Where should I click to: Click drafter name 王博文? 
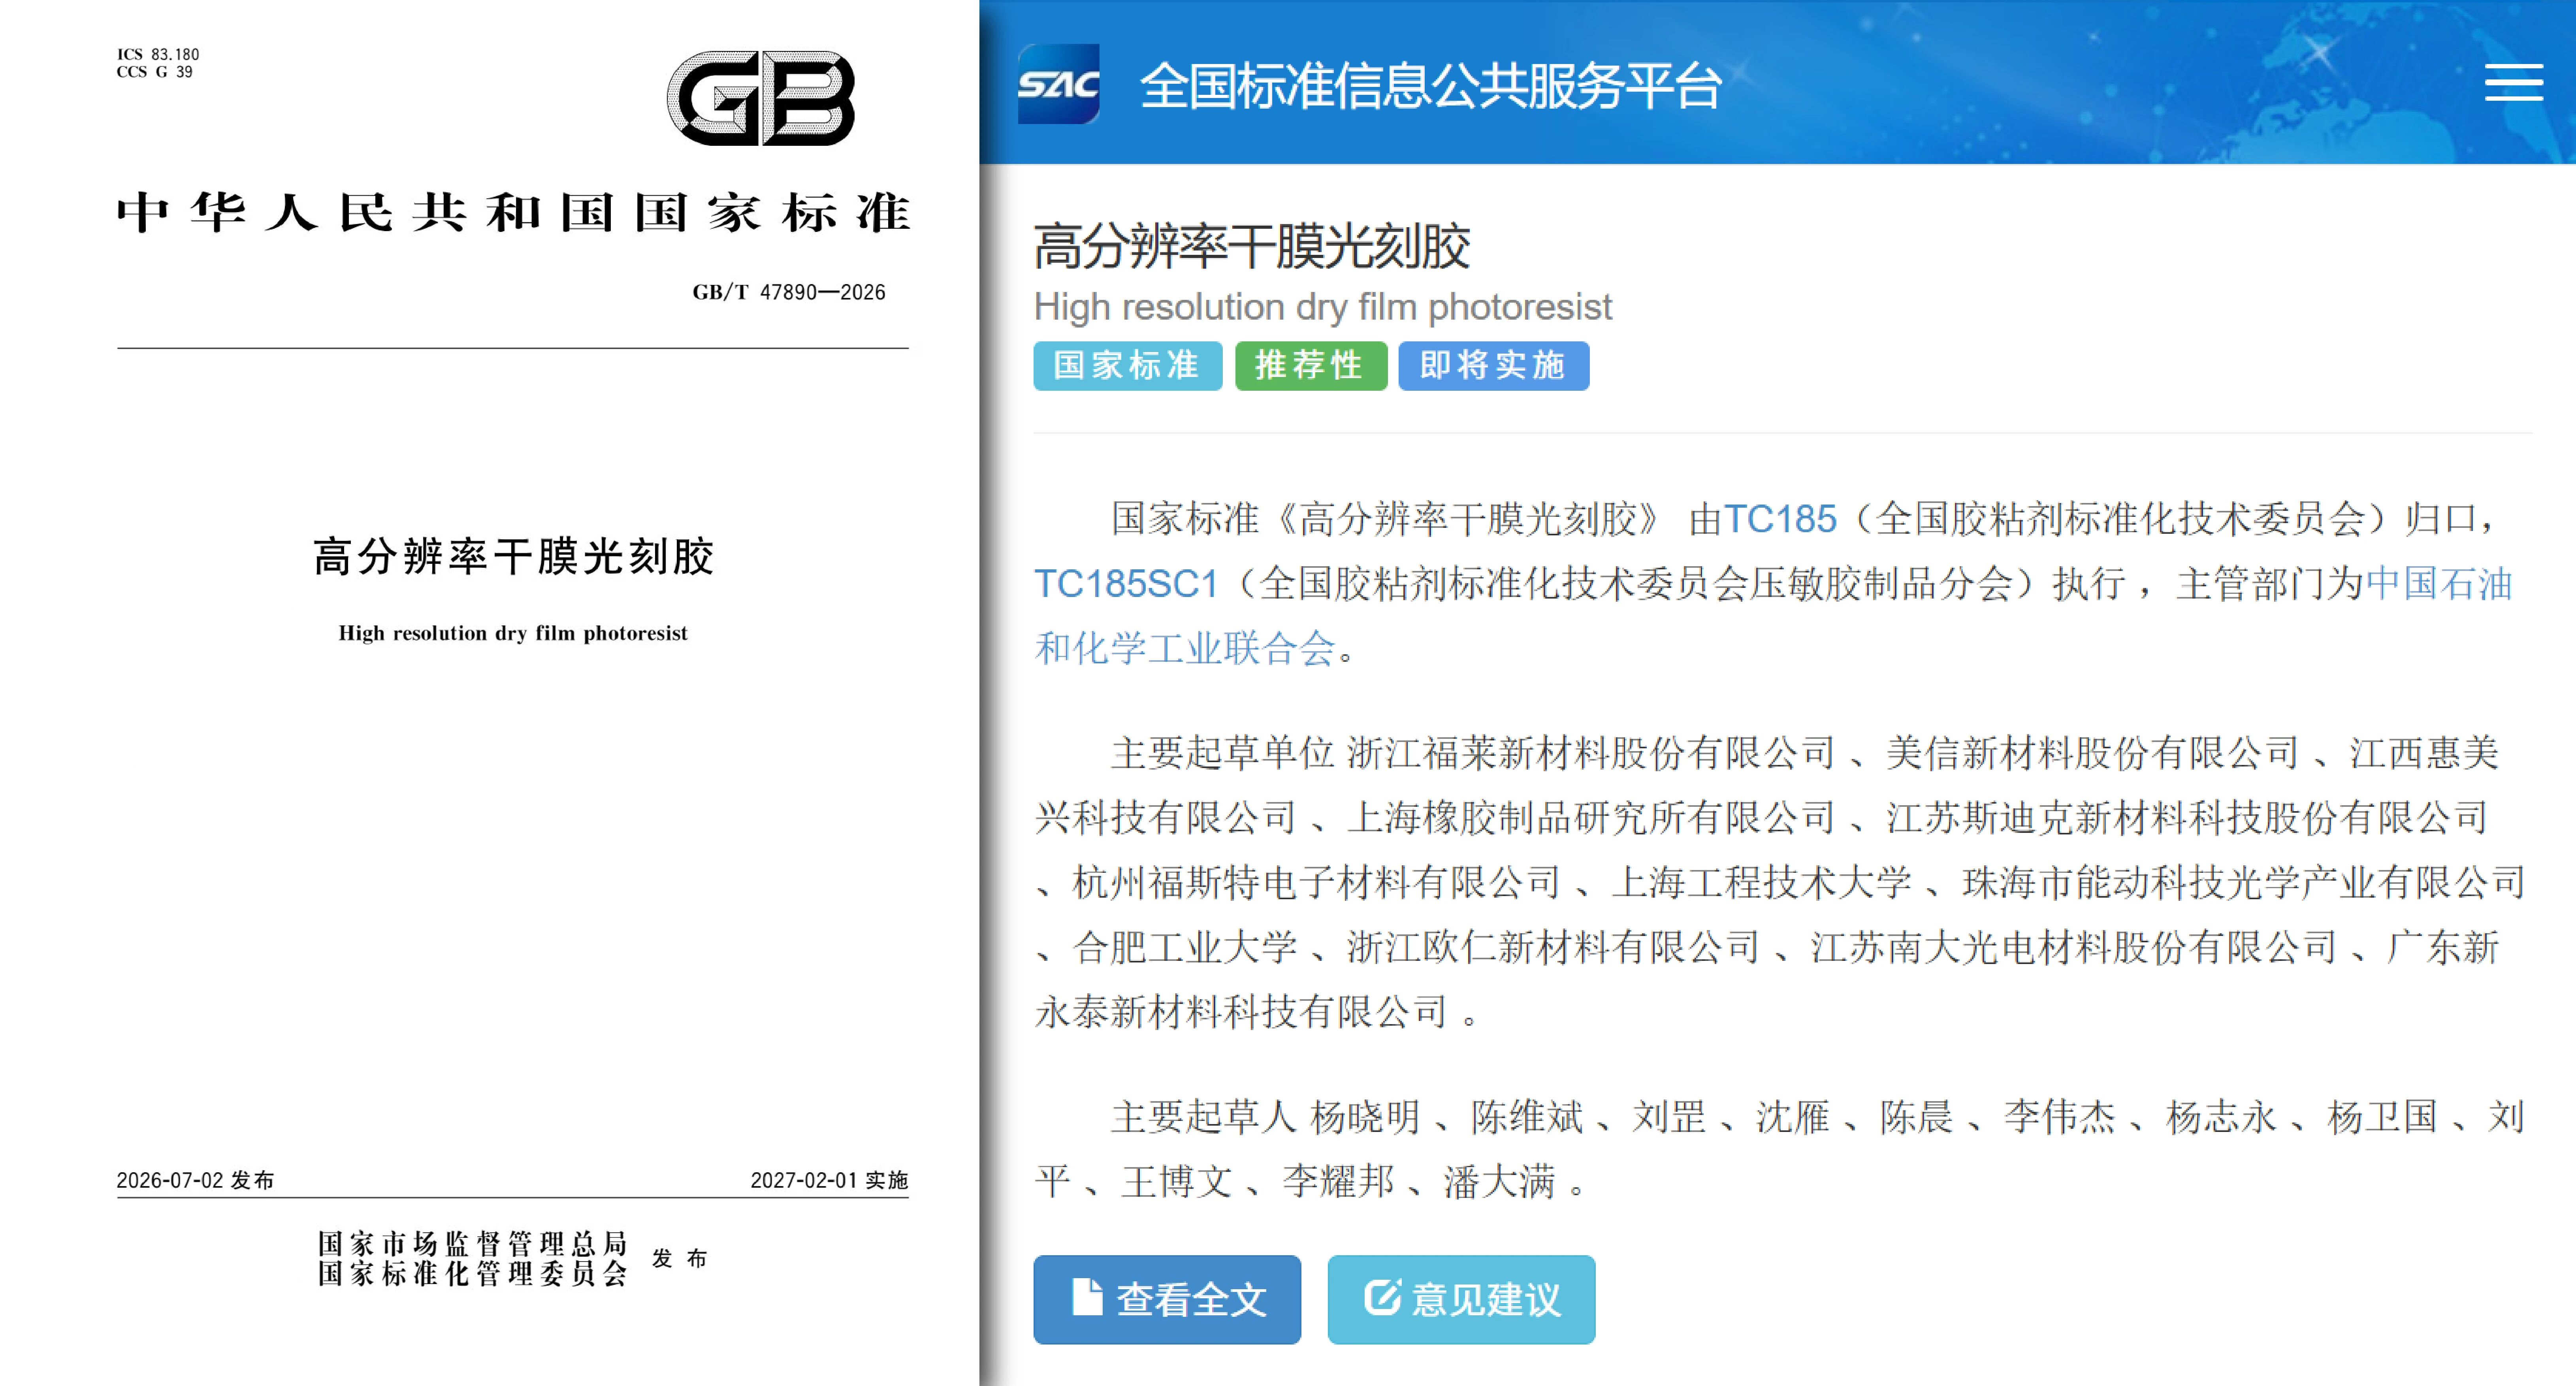click(x=1177, y=1182)
